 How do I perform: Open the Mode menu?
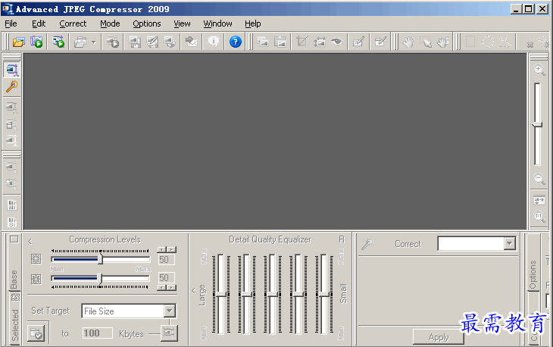[x=110, y=23]
